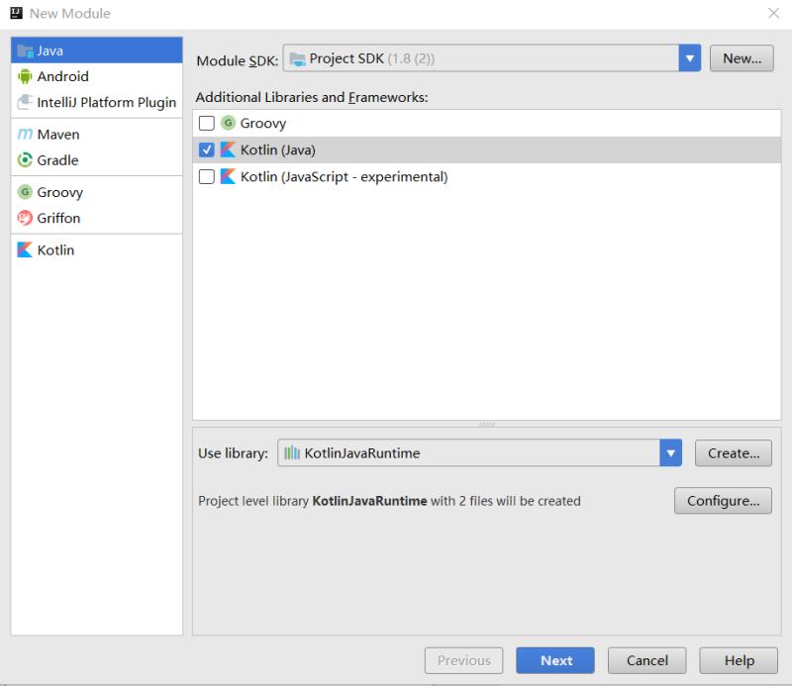Screen dimensions: 792x686
Task: Click the Kotlin (Java) framework icon
Action: (229, 149)
